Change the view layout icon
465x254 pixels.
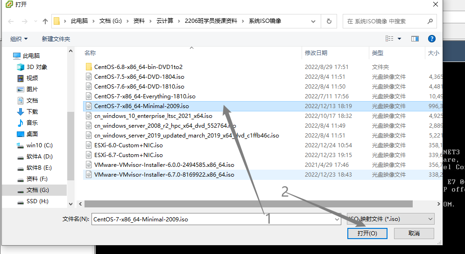coord(389,39)
